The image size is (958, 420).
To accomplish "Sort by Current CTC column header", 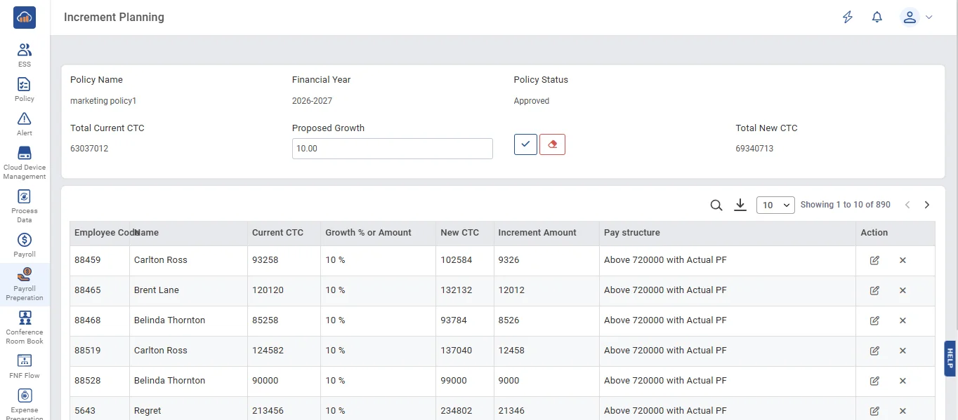I will click(x=277, y=233).
